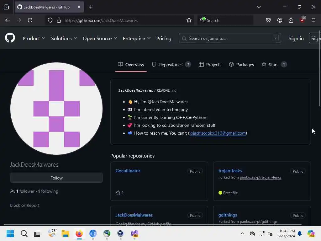Expand the Enterprise dropdown menu
The height and width of the screenshot is (241, 321).
137,38
